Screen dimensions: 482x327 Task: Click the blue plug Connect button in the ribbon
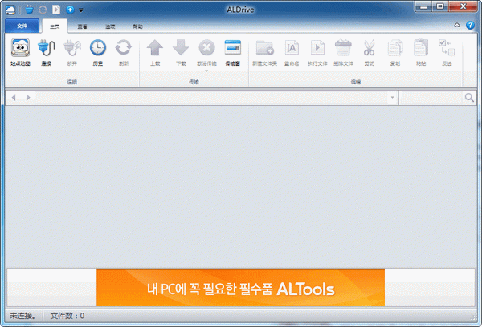point(46,48)
